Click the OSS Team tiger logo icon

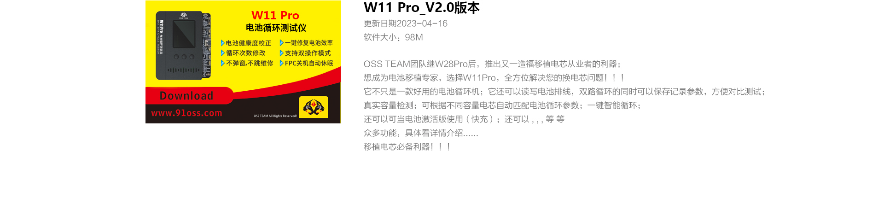coord(314,107)
